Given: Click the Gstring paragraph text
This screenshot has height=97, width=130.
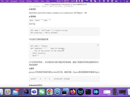Looking at the screenshot, I should (x=32, y=24).
